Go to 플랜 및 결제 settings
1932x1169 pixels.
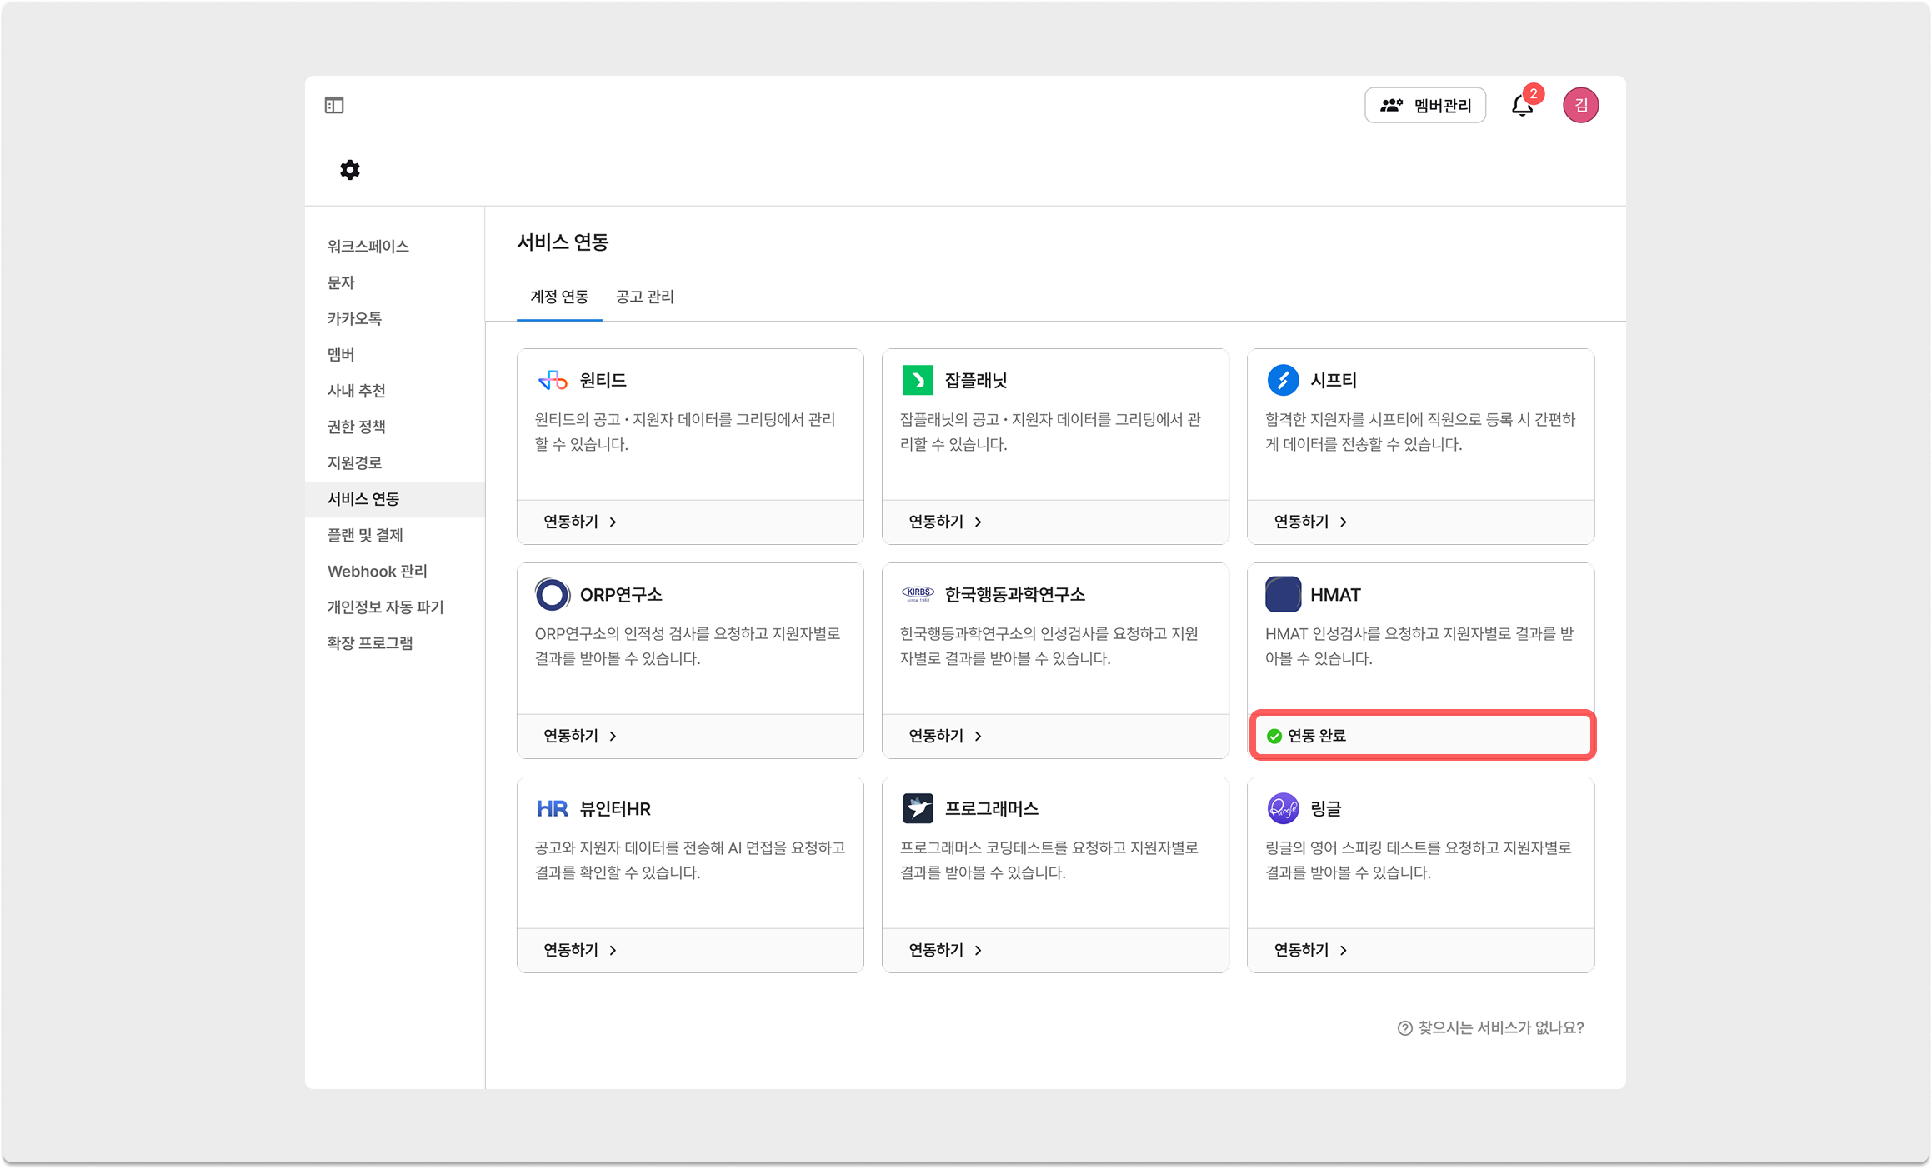[365, 535]
